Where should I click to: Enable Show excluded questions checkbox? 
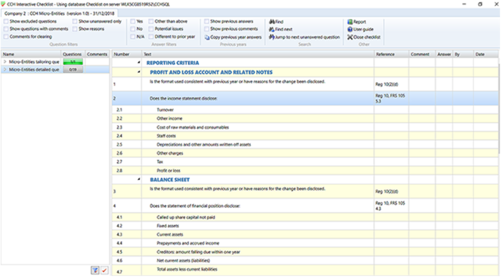click(6, 21)
